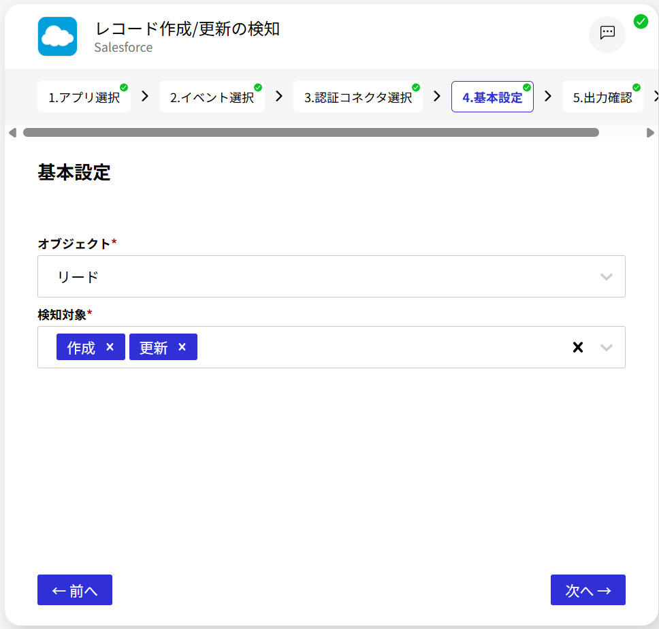Expand the オブジェクト dropdown chevron
This screenshot has height=629, width=659.
(607, 276)
